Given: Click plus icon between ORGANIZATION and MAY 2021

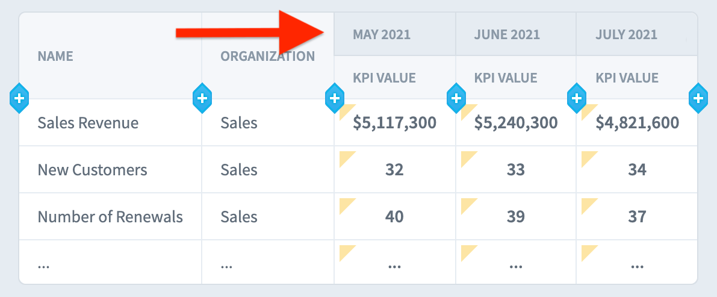Looking at the screenshot, I should [x=334, y=98].
